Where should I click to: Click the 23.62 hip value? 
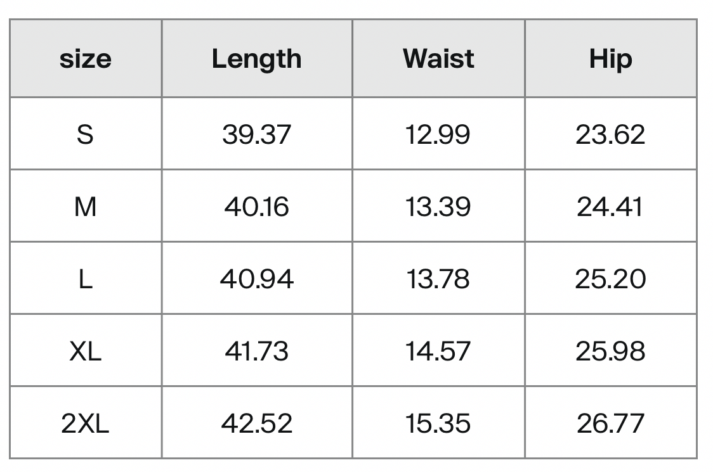(611, 134)
